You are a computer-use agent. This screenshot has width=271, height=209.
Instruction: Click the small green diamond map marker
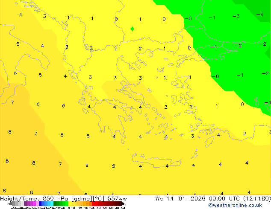(x=132, y=29)
